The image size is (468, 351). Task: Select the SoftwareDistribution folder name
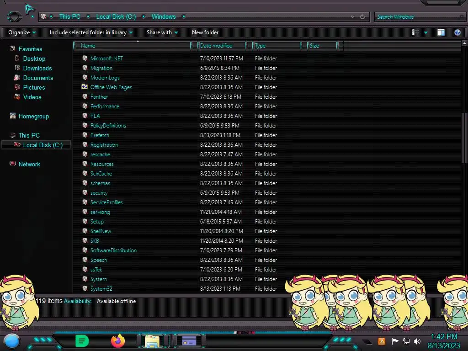[x=113, y=250]
